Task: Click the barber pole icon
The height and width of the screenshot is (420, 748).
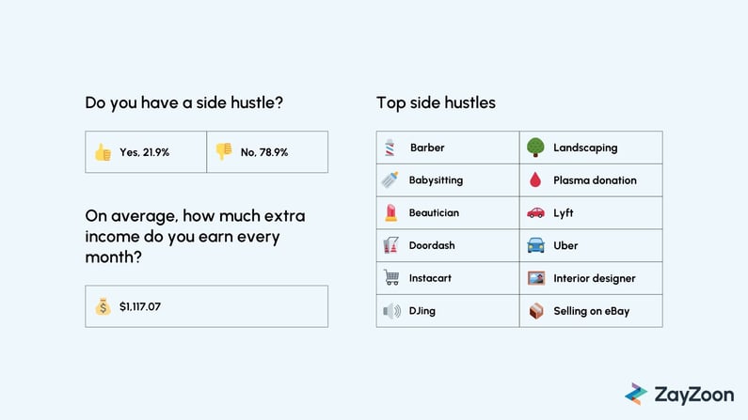Action: [x=390, y=148]
